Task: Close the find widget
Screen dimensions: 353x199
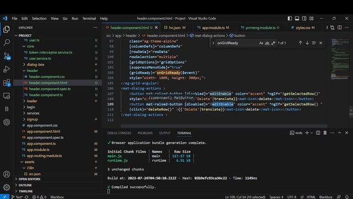Action: click(321, 43)
